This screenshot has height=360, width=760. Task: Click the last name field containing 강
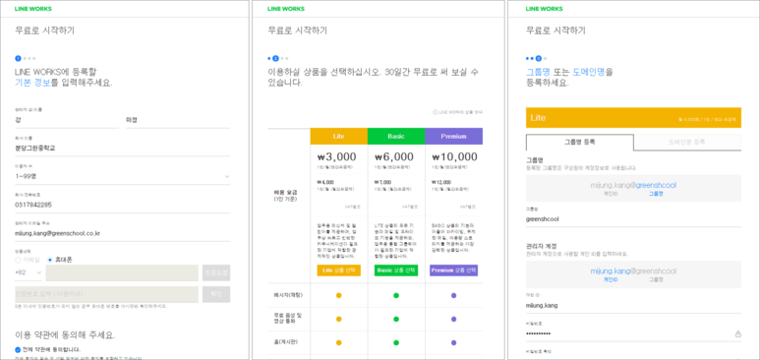tap(67, 120)
